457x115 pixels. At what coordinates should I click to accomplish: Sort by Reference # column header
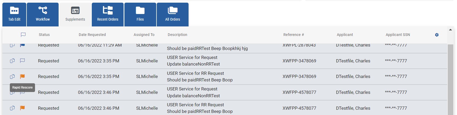coord(294,35)
